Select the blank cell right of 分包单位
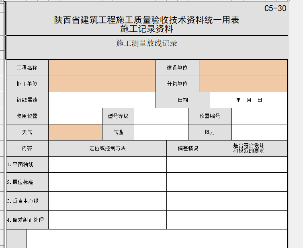 point(243,84)
